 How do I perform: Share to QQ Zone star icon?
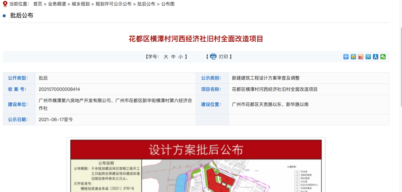tap(353, 57)
